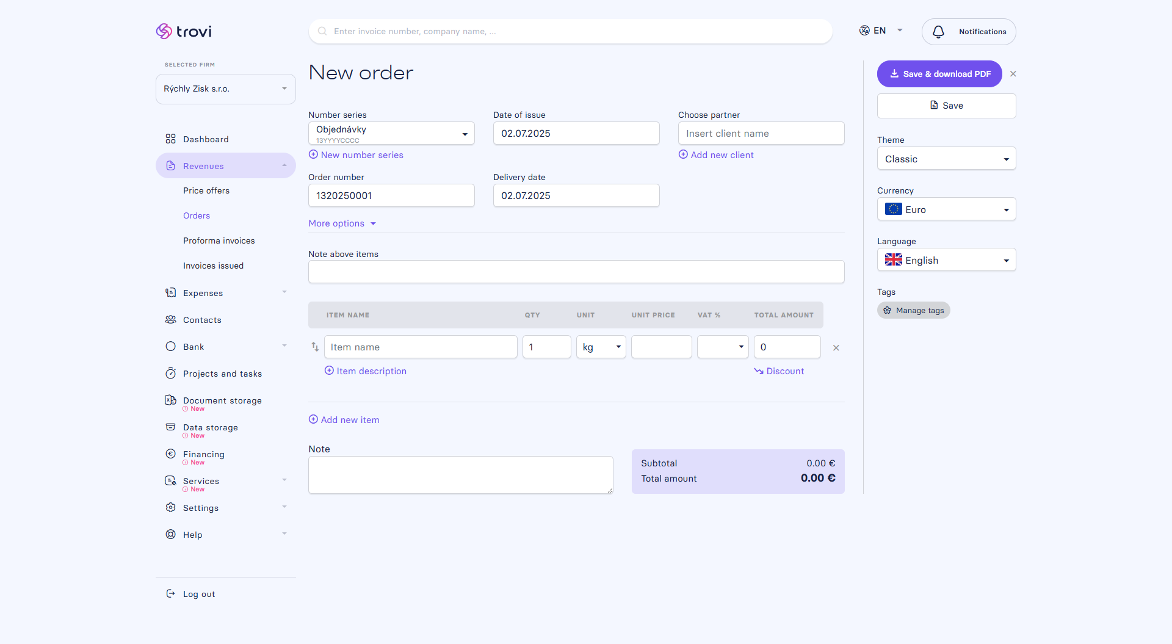This screenshot has height=644, width=1172.
Task: Open the Theme Classic dropdown
Action: pos(946,159)
